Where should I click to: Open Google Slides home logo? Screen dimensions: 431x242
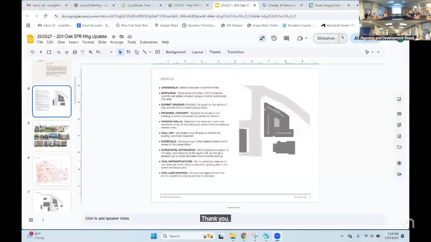tap(30, 39)
